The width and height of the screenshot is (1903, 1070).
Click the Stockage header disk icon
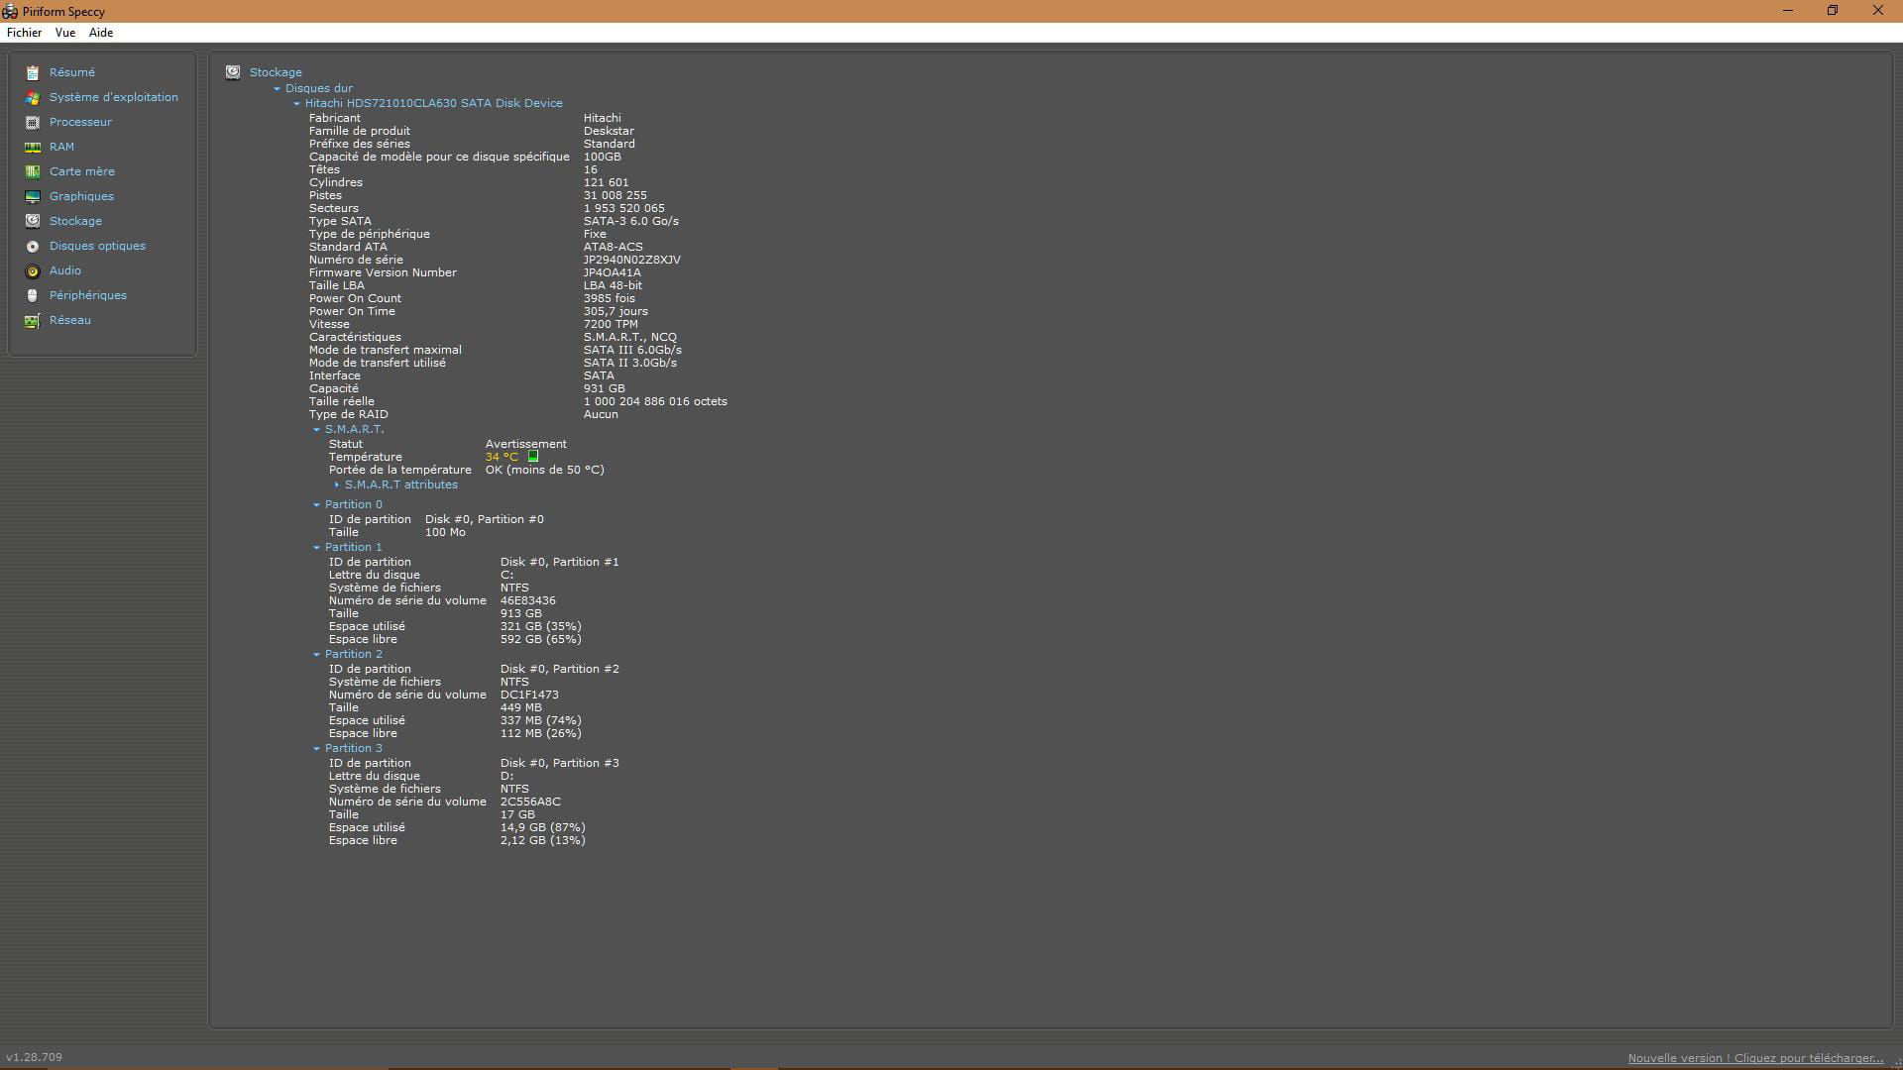pos(233,72)
